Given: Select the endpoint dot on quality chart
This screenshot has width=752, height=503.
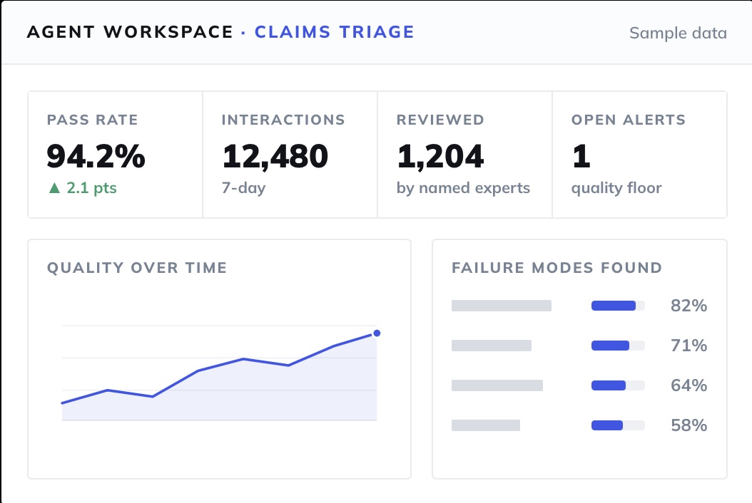Looking at the screenshot, I should [x=377, y=333].
